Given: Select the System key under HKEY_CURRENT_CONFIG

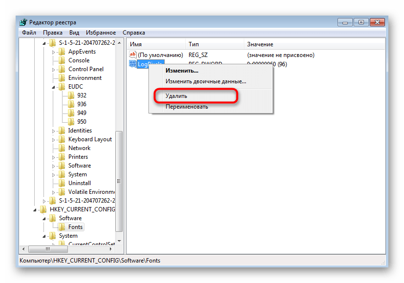Looking at the screenshot, I should click(x=68, y=236).
